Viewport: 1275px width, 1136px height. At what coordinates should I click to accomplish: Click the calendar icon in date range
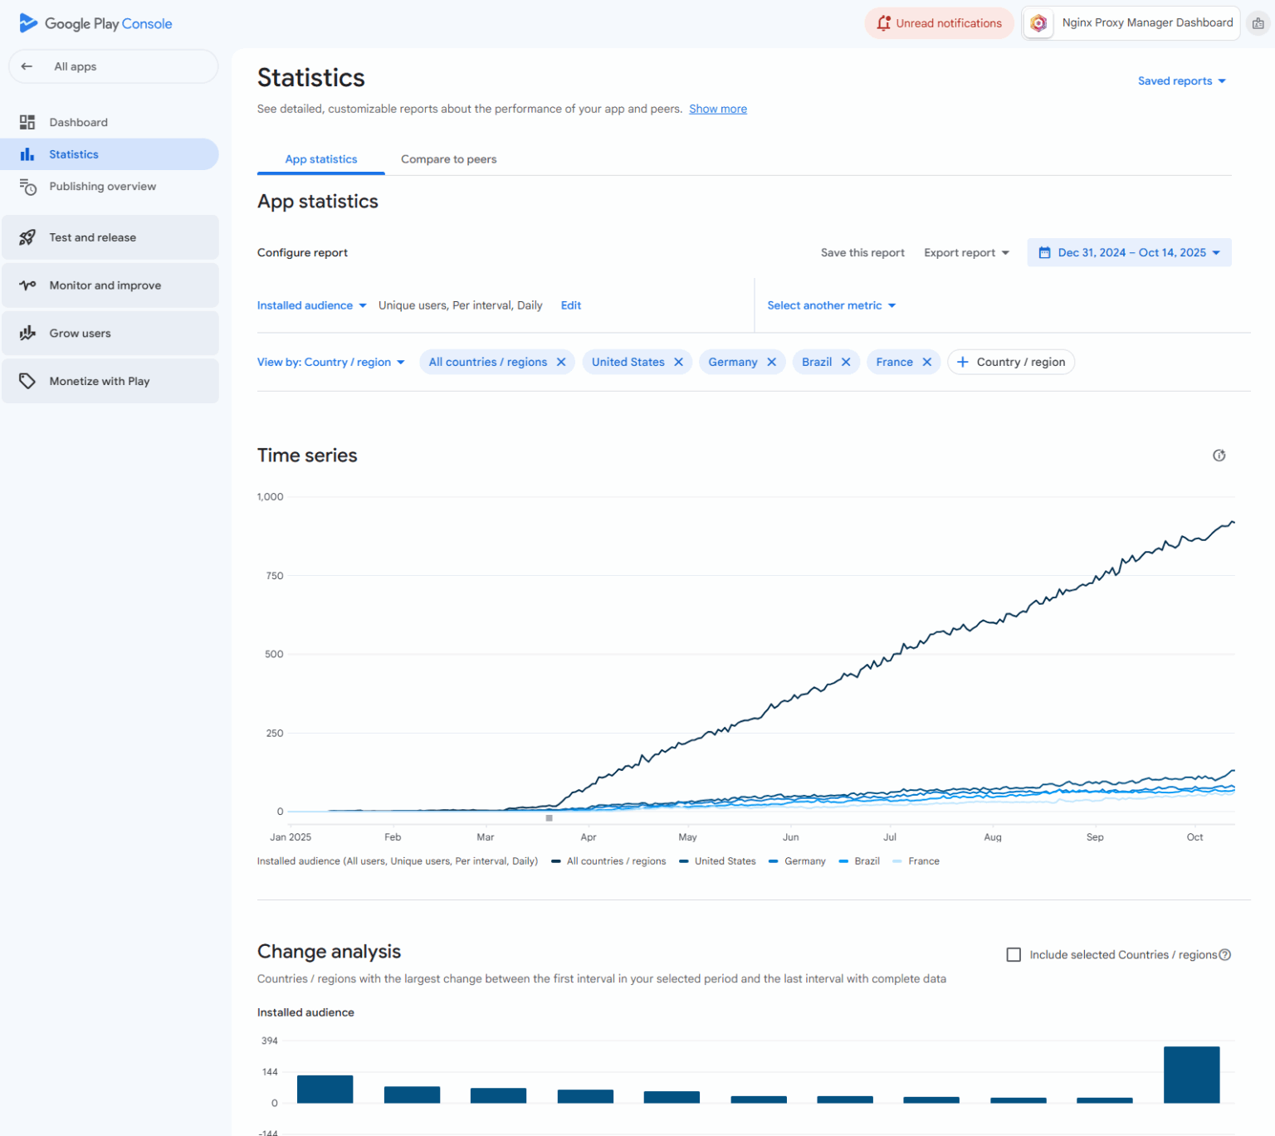click(x=1045, y=252)
